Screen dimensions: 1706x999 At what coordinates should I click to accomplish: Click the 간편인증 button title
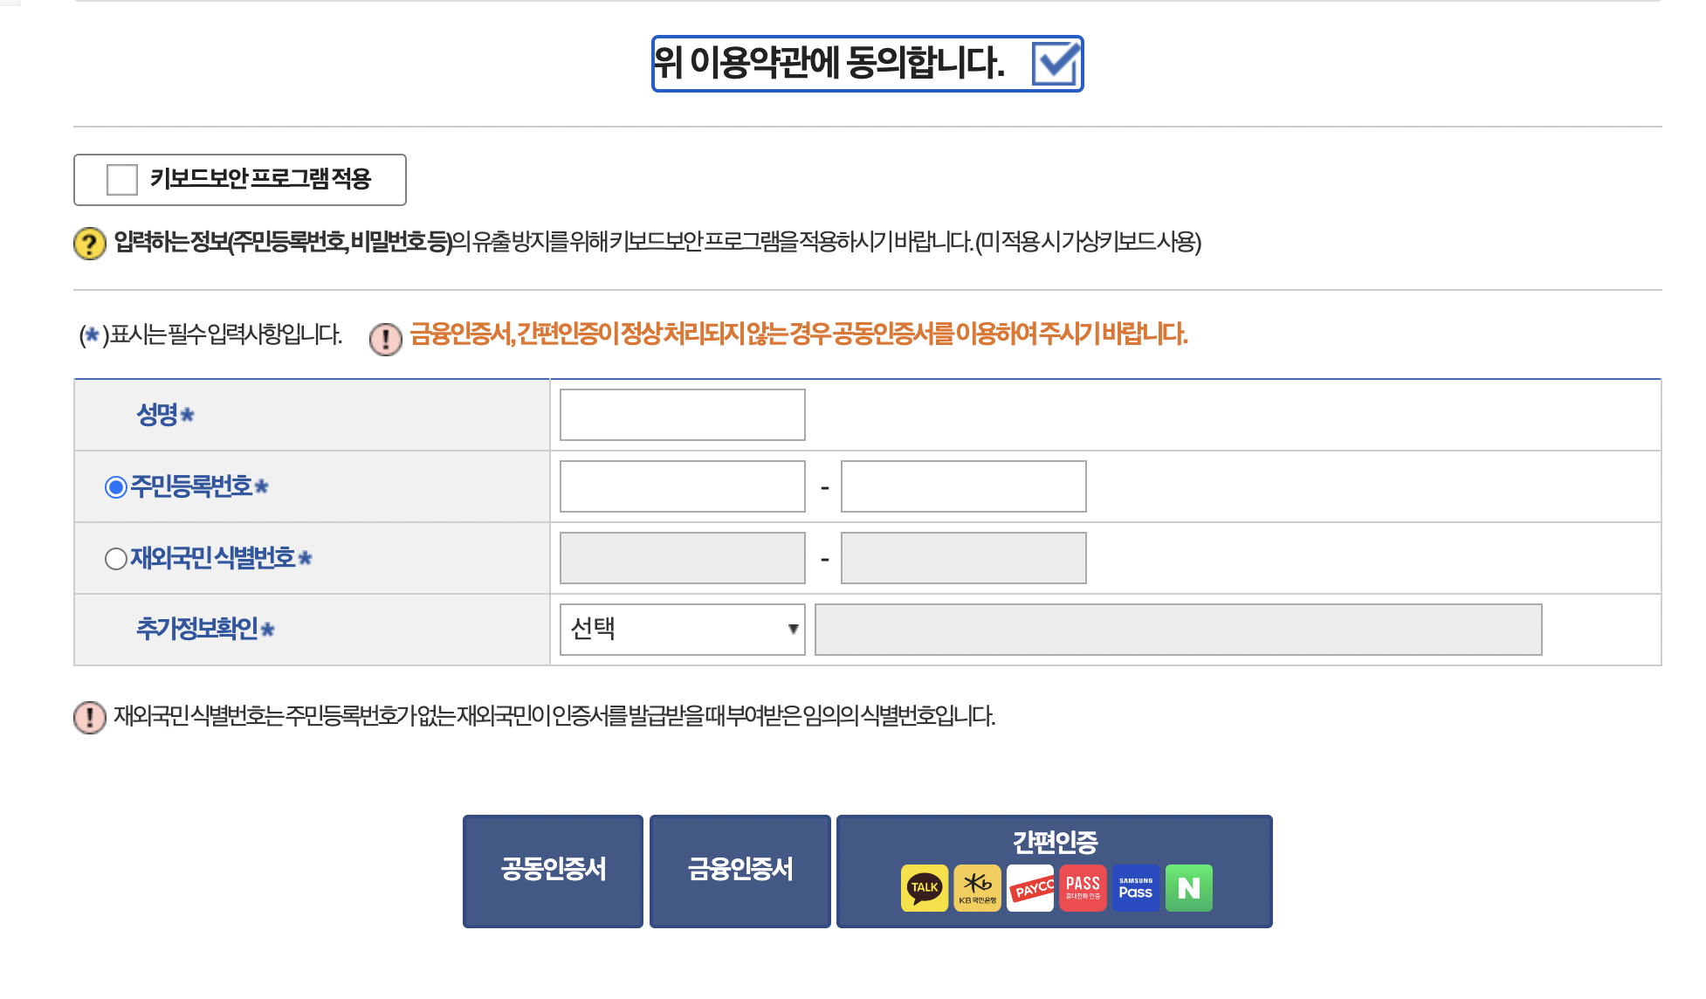(x=1054, y=842)
